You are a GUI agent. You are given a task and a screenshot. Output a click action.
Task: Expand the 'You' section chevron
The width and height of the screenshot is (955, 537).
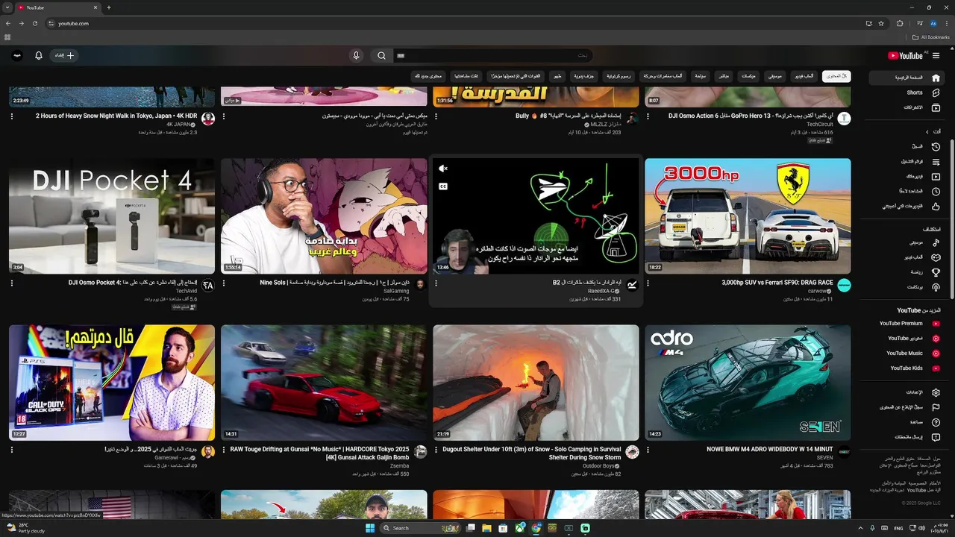point(927,131)
